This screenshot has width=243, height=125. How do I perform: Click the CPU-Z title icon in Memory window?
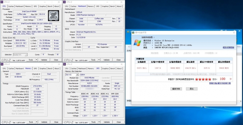click(2, 64)
